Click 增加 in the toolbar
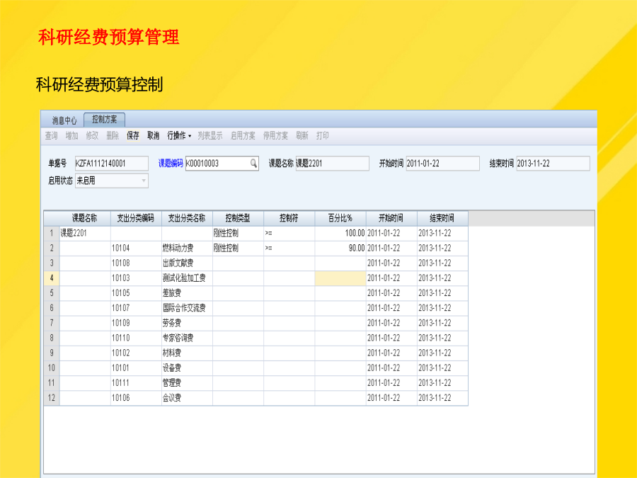637x478 pixels. tap(71, 135)
